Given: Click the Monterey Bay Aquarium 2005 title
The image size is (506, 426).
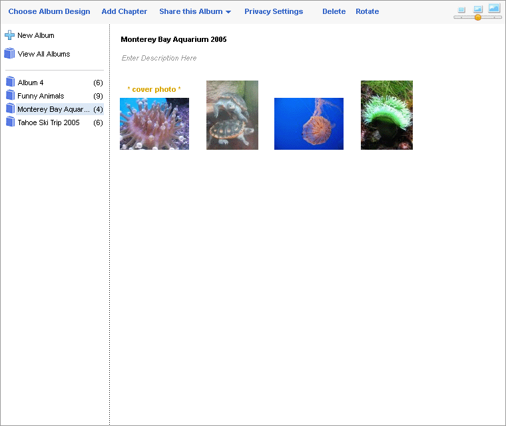Looking at the screenshot, I should [x=174, y=39].
